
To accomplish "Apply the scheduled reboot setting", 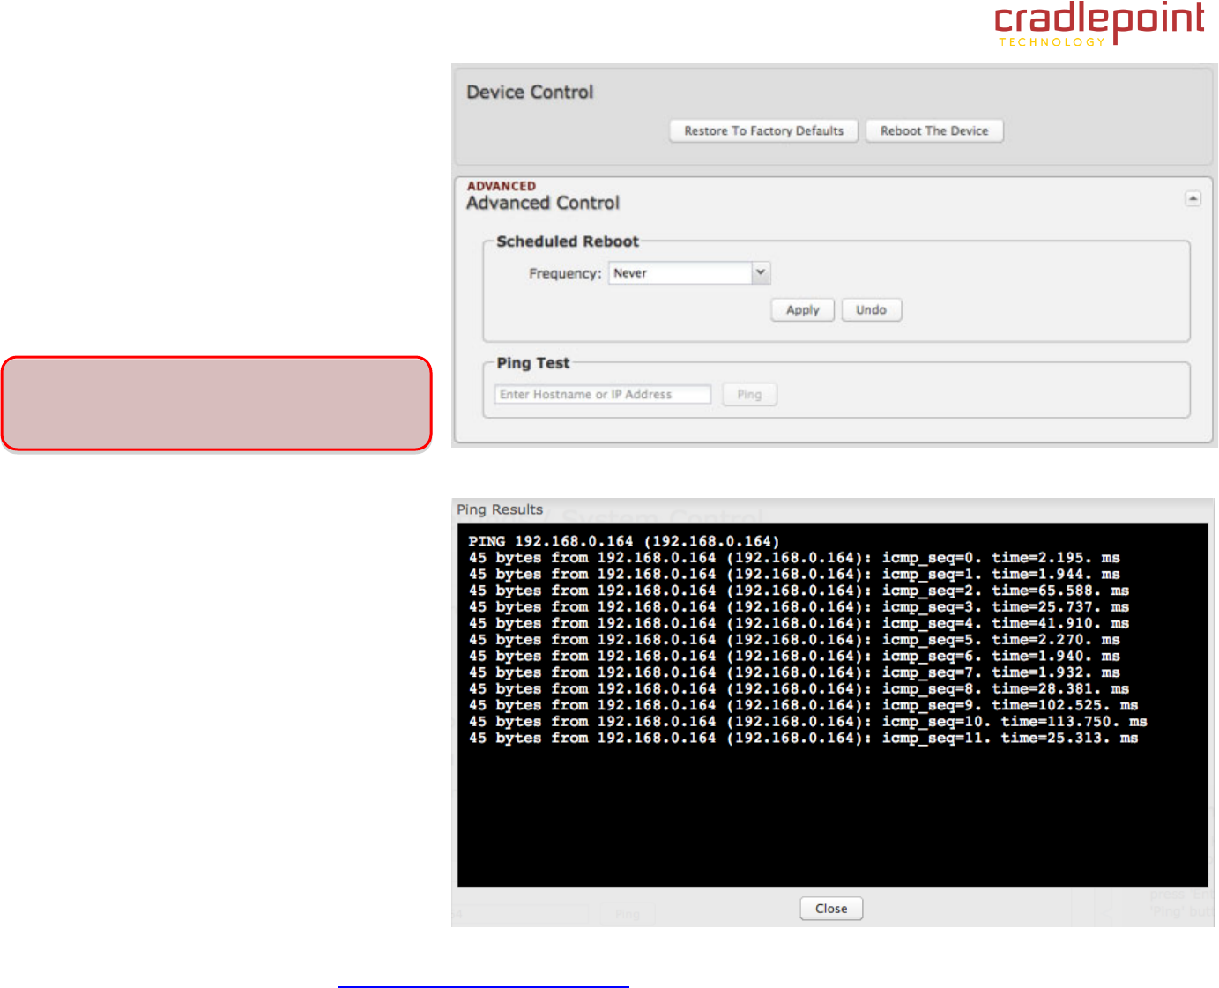I will (802, 310).
